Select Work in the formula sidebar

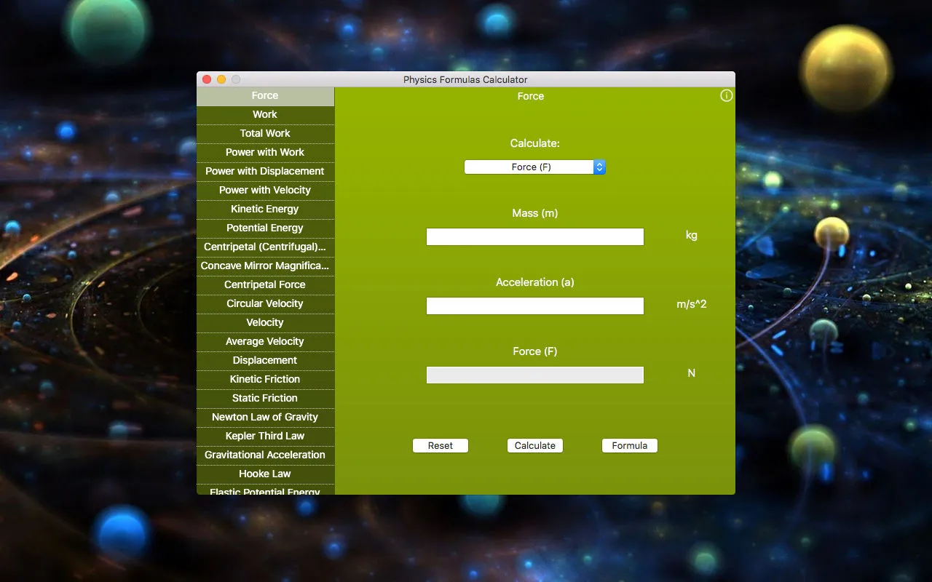[265, 114]
